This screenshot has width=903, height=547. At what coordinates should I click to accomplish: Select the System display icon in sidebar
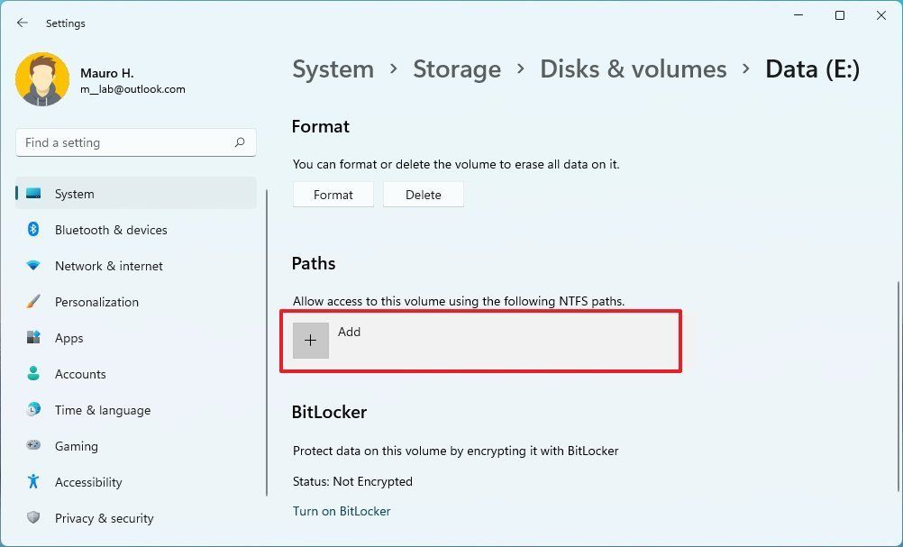click(33, 194)
